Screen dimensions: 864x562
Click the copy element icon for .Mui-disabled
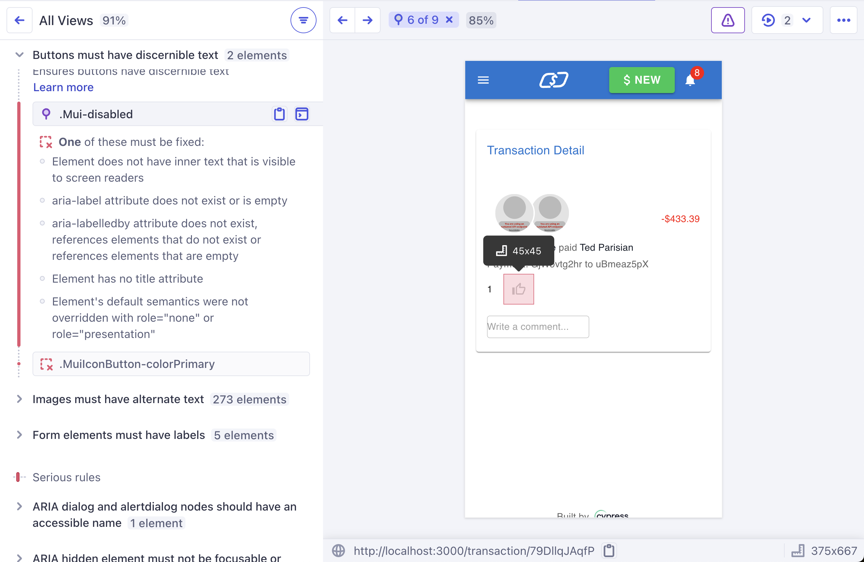click(x=279, y=114)
